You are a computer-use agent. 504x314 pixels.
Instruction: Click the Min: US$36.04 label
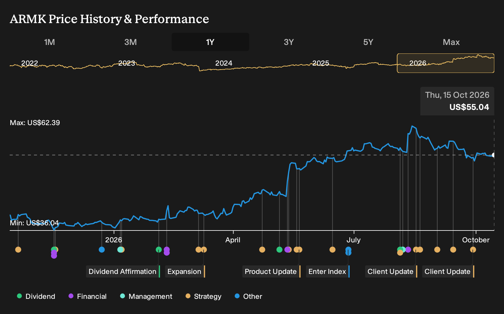tap(34, 223)
